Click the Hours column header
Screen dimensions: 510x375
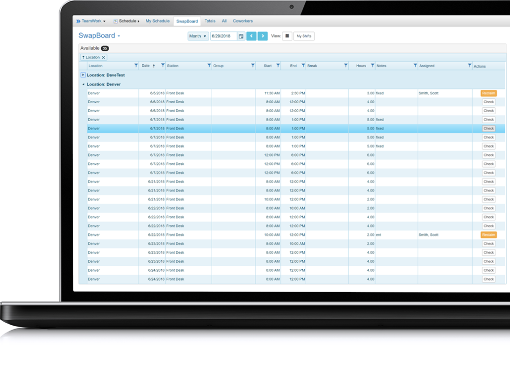click(361, 66)
